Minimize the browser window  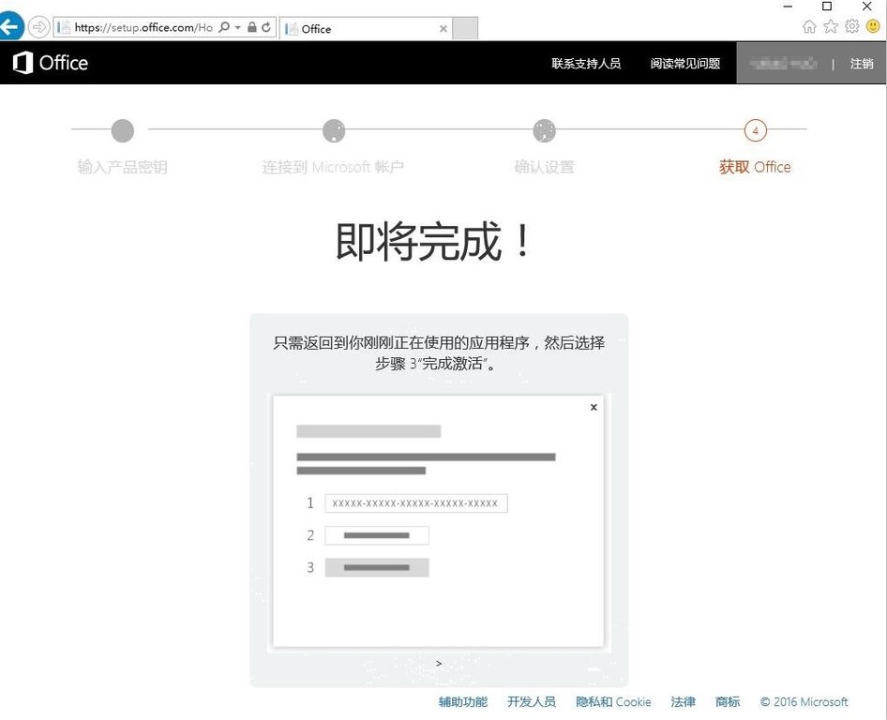[x=788, y=7]
